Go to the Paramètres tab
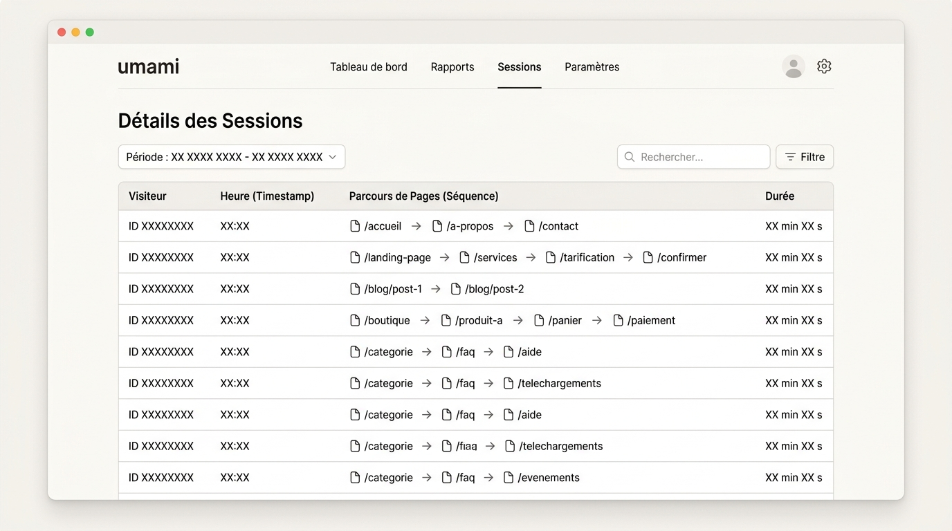The height and width of the screenshot is (531, 952). click(592, 67)
